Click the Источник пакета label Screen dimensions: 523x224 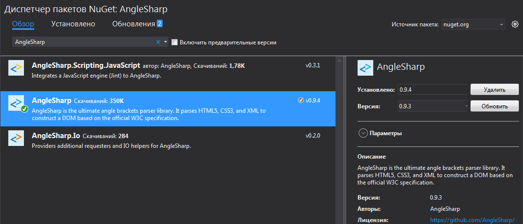[415, 25]
